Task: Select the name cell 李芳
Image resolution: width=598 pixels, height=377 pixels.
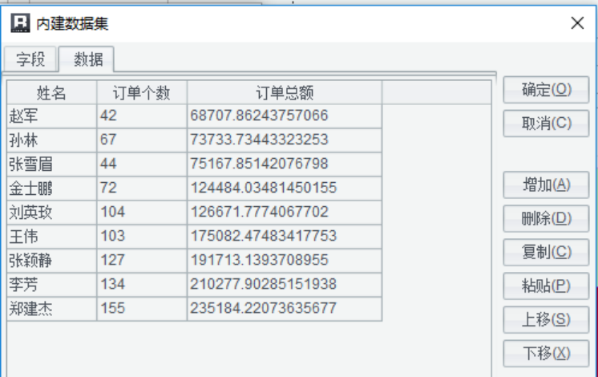Action: [51, 284]
